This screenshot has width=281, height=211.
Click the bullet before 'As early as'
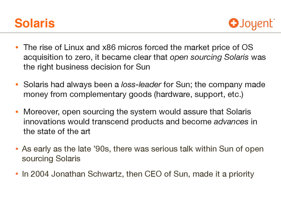coord(17,149)
